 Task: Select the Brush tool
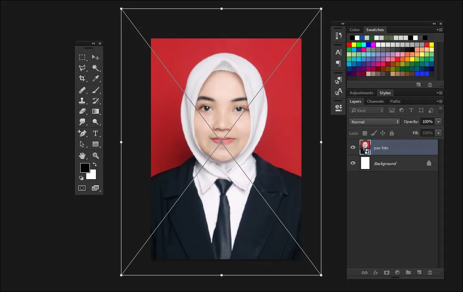96,90
